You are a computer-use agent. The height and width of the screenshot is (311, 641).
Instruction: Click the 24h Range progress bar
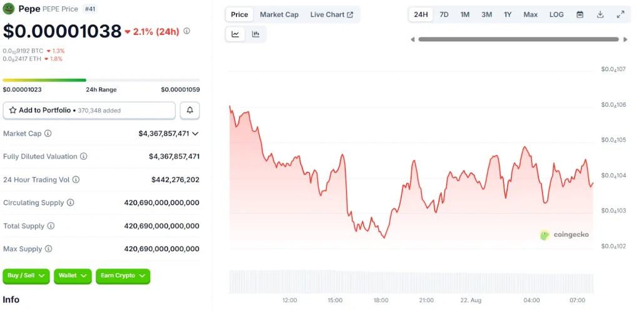coord(101,81)
